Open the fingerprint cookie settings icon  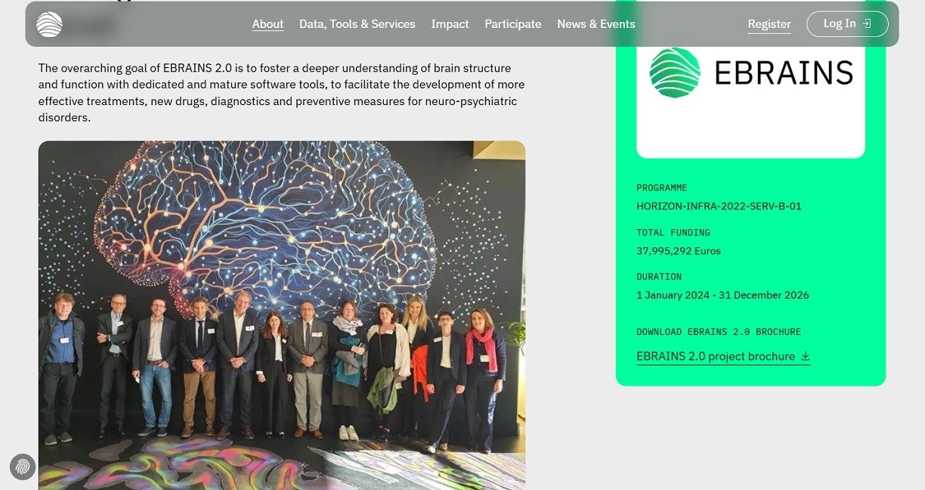click(x=23, y=467)
